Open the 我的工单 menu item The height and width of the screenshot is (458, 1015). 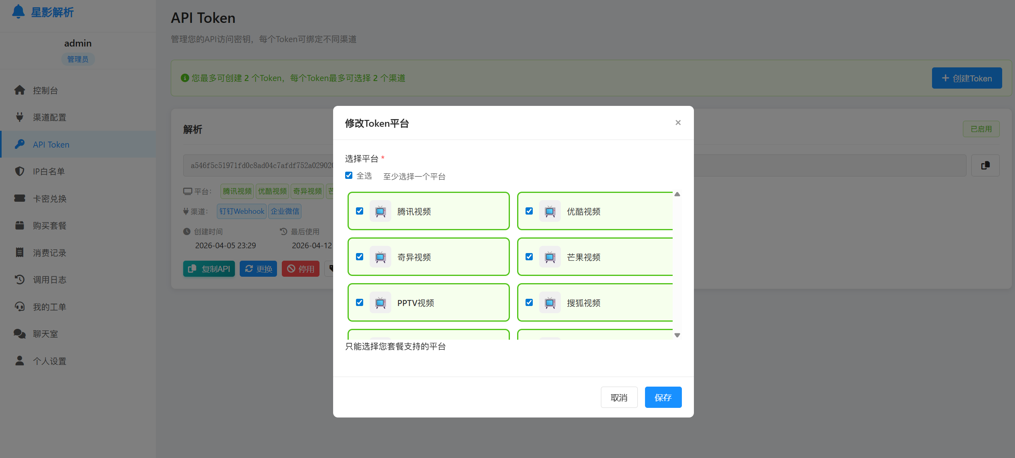pyautogui.click(x=78, y=307)
